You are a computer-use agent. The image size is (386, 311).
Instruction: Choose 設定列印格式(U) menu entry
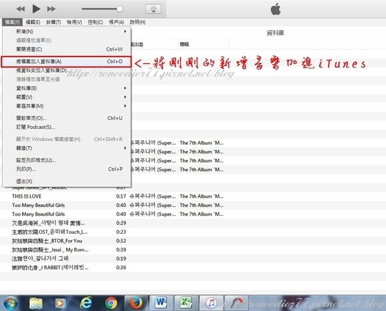[x=66, y=160]
